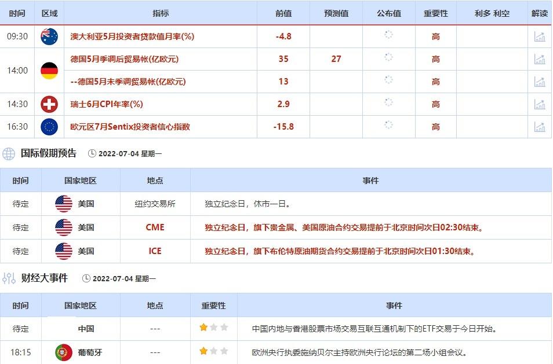The image size is (553, 364).
Task: Open 德国5月季调后贸易帐(亿欧元) indicator
Action: (125, 59)
